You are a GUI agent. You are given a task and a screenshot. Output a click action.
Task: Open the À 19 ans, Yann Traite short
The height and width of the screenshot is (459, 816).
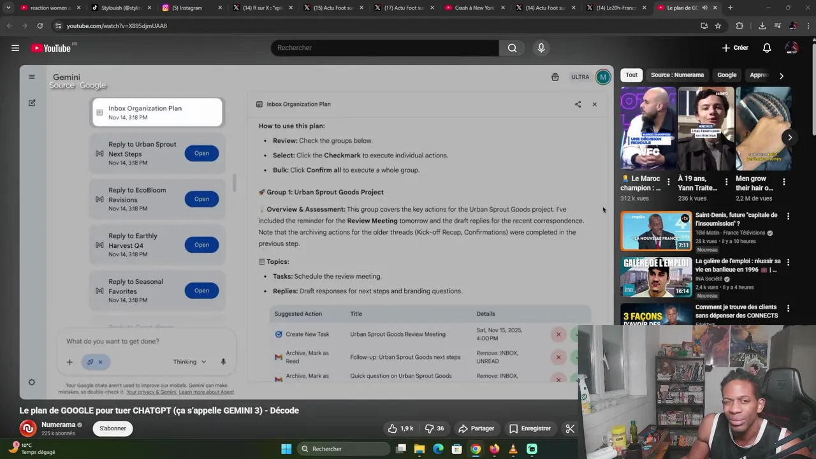[706, 129]
